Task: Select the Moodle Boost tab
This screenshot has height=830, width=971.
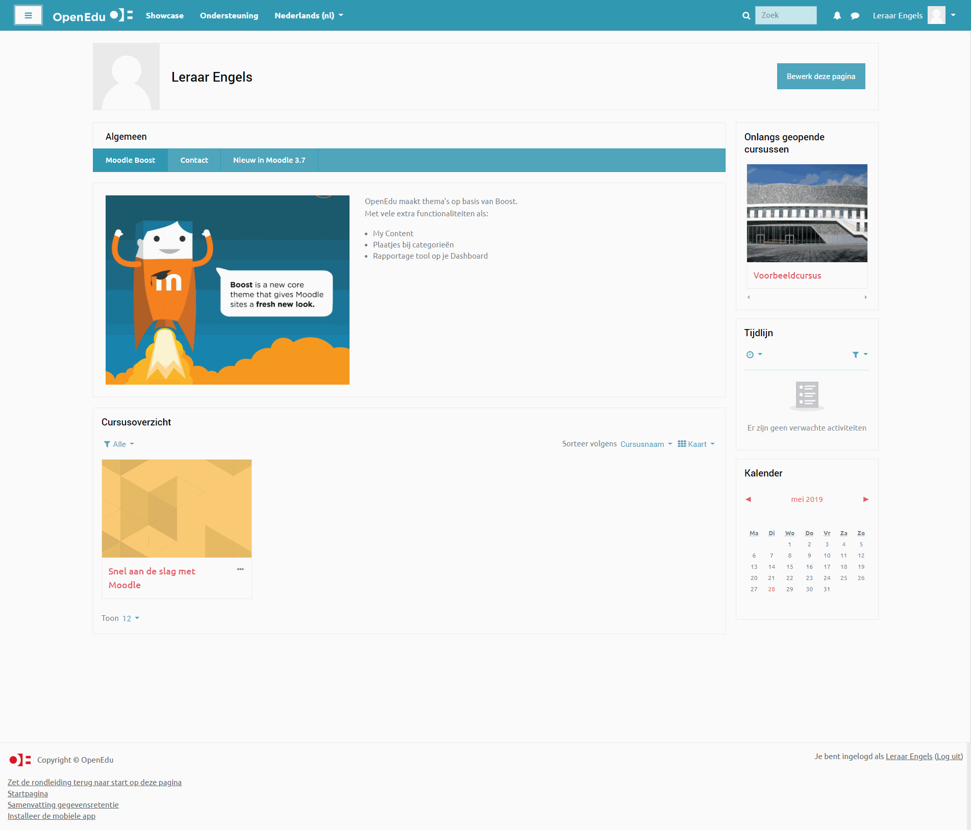Action: pyautogui.click(x=131, y=160)
